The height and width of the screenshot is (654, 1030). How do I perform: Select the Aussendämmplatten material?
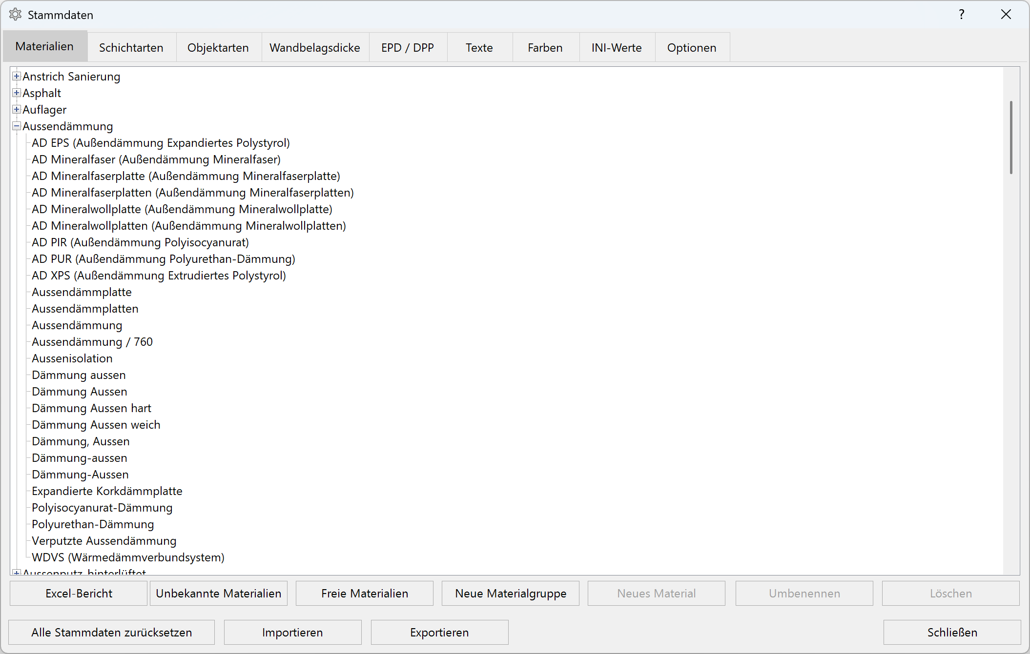pyautogui.click(x=85, y=309)
